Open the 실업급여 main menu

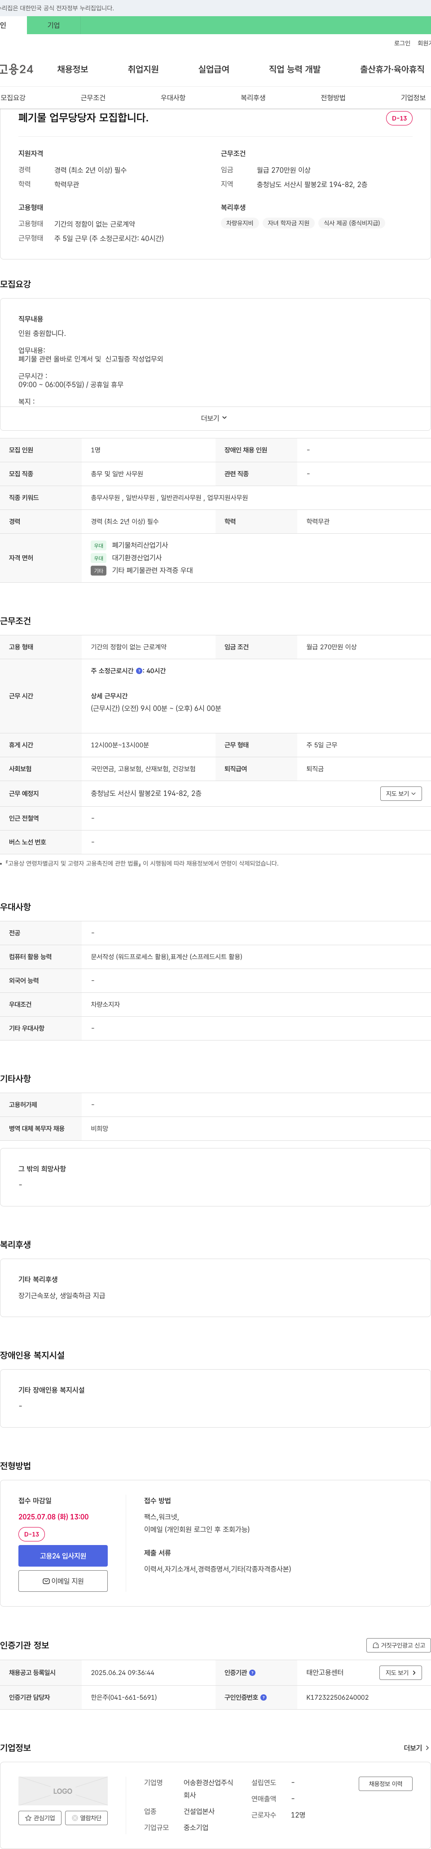(214, 69)
